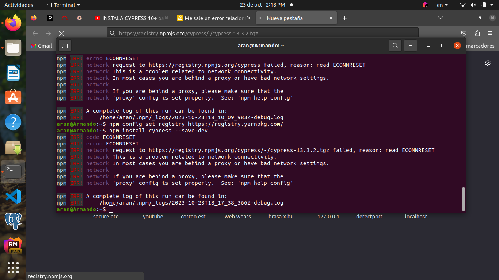The width and height of the screenshot is (499, 280).
Task: Open the brasa-x.bu… shortcut tile
Action: click(284, 217)
